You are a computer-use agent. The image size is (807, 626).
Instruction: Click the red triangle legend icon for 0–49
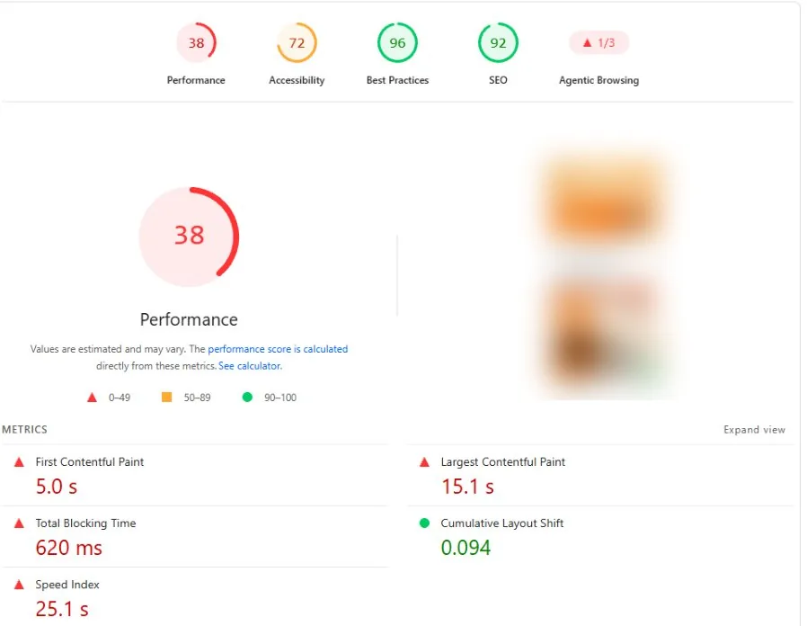pyautogui.click(x=93, y=398)
